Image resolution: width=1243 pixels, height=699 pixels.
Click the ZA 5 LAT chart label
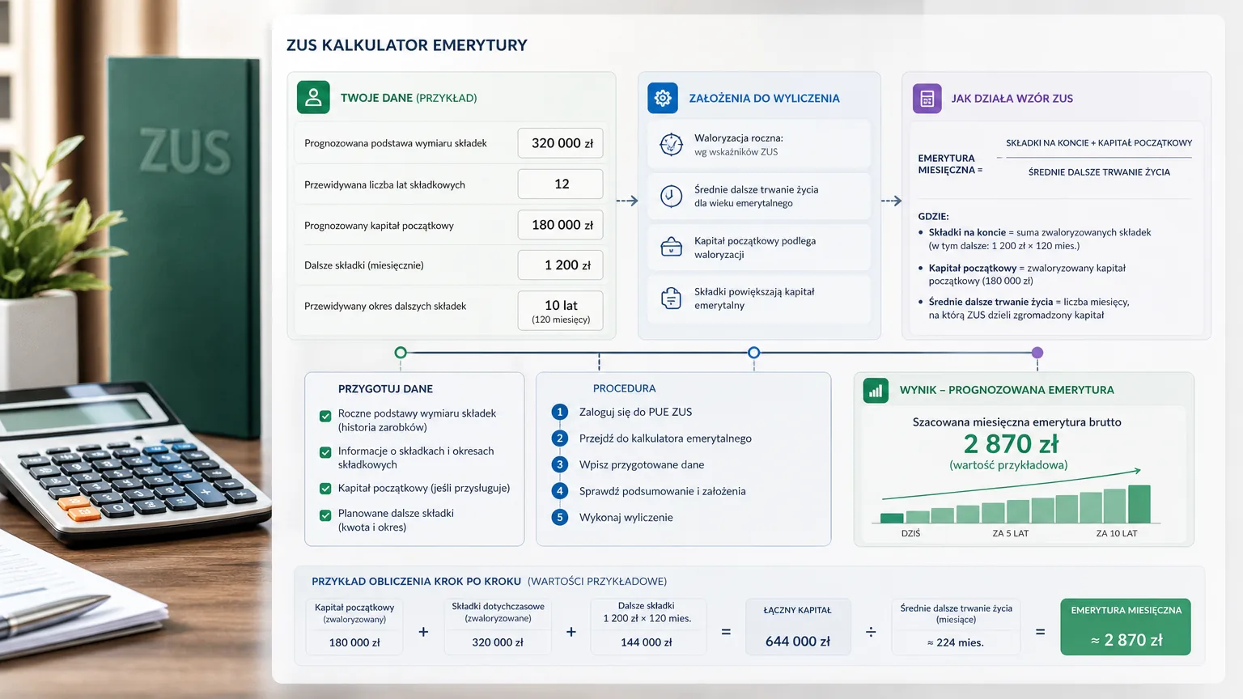1011,534
